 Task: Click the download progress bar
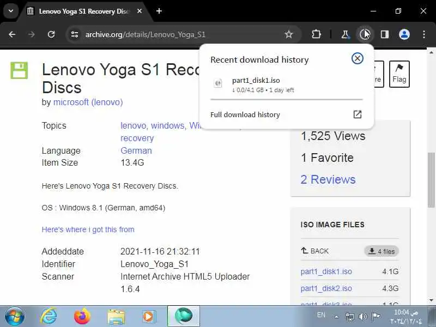pos(287,99)
